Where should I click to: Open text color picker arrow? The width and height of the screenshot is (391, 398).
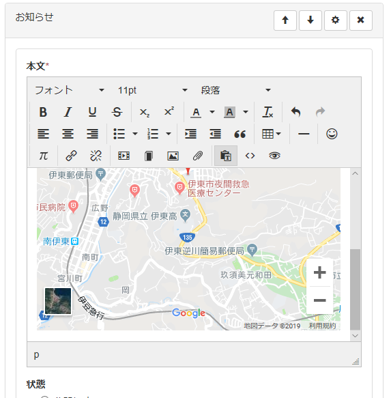pos(212,112)
